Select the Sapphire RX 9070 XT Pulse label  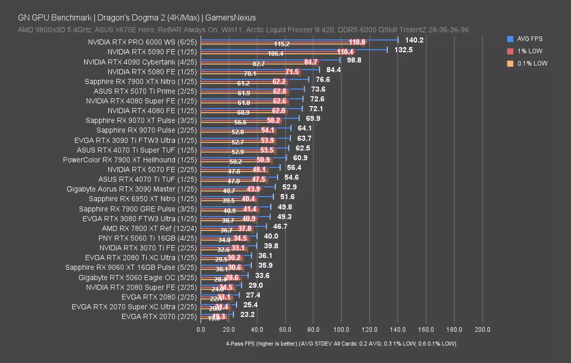click(x=141, y=121)
